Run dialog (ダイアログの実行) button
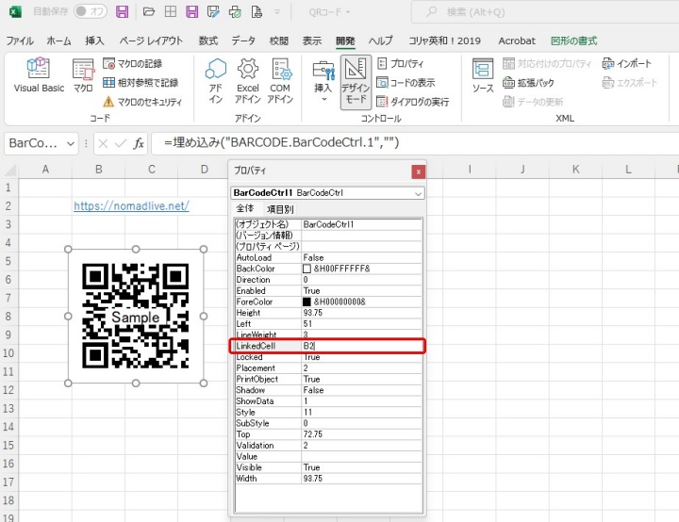679x522 pixels. click(x=413, y=102)
